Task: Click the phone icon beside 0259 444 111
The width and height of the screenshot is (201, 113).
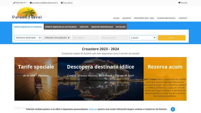Action: (x=14, y=3)
